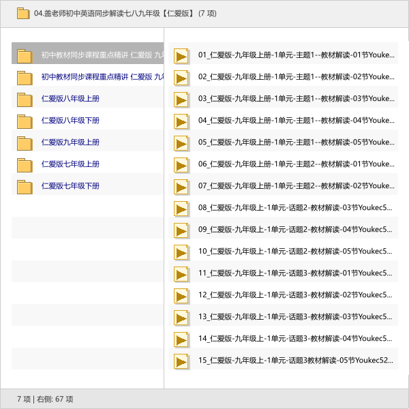Image resolution: width=409 pixels, height=409 pixels.
Task: Click the video icon for file 01_仁爱版
Action: [181, 56]
